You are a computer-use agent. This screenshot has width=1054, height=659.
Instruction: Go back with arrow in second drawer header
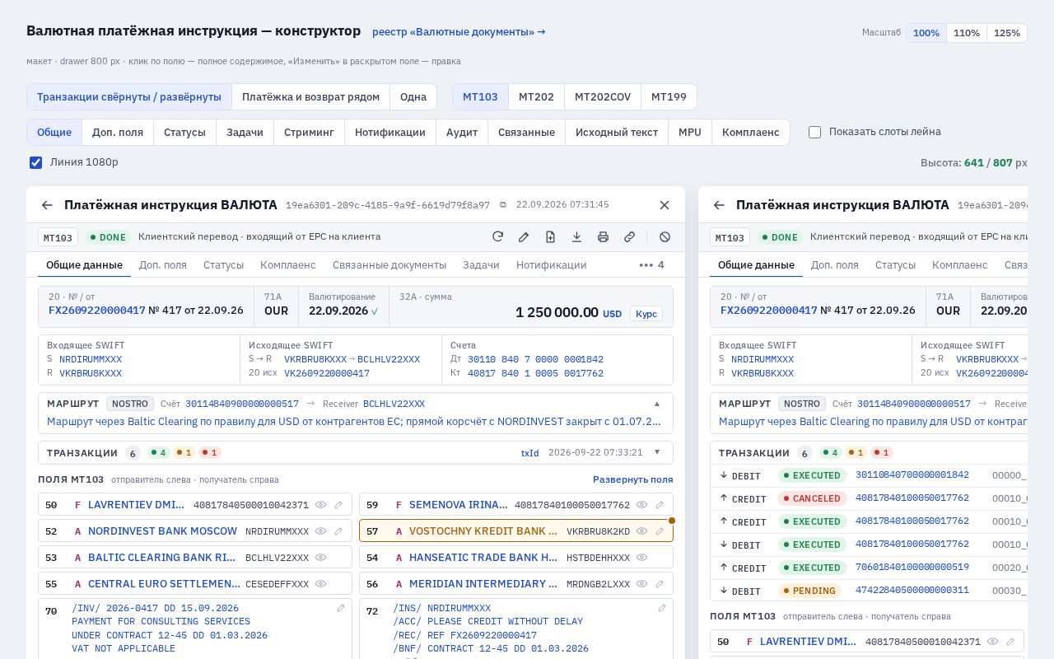pos(719,205)
